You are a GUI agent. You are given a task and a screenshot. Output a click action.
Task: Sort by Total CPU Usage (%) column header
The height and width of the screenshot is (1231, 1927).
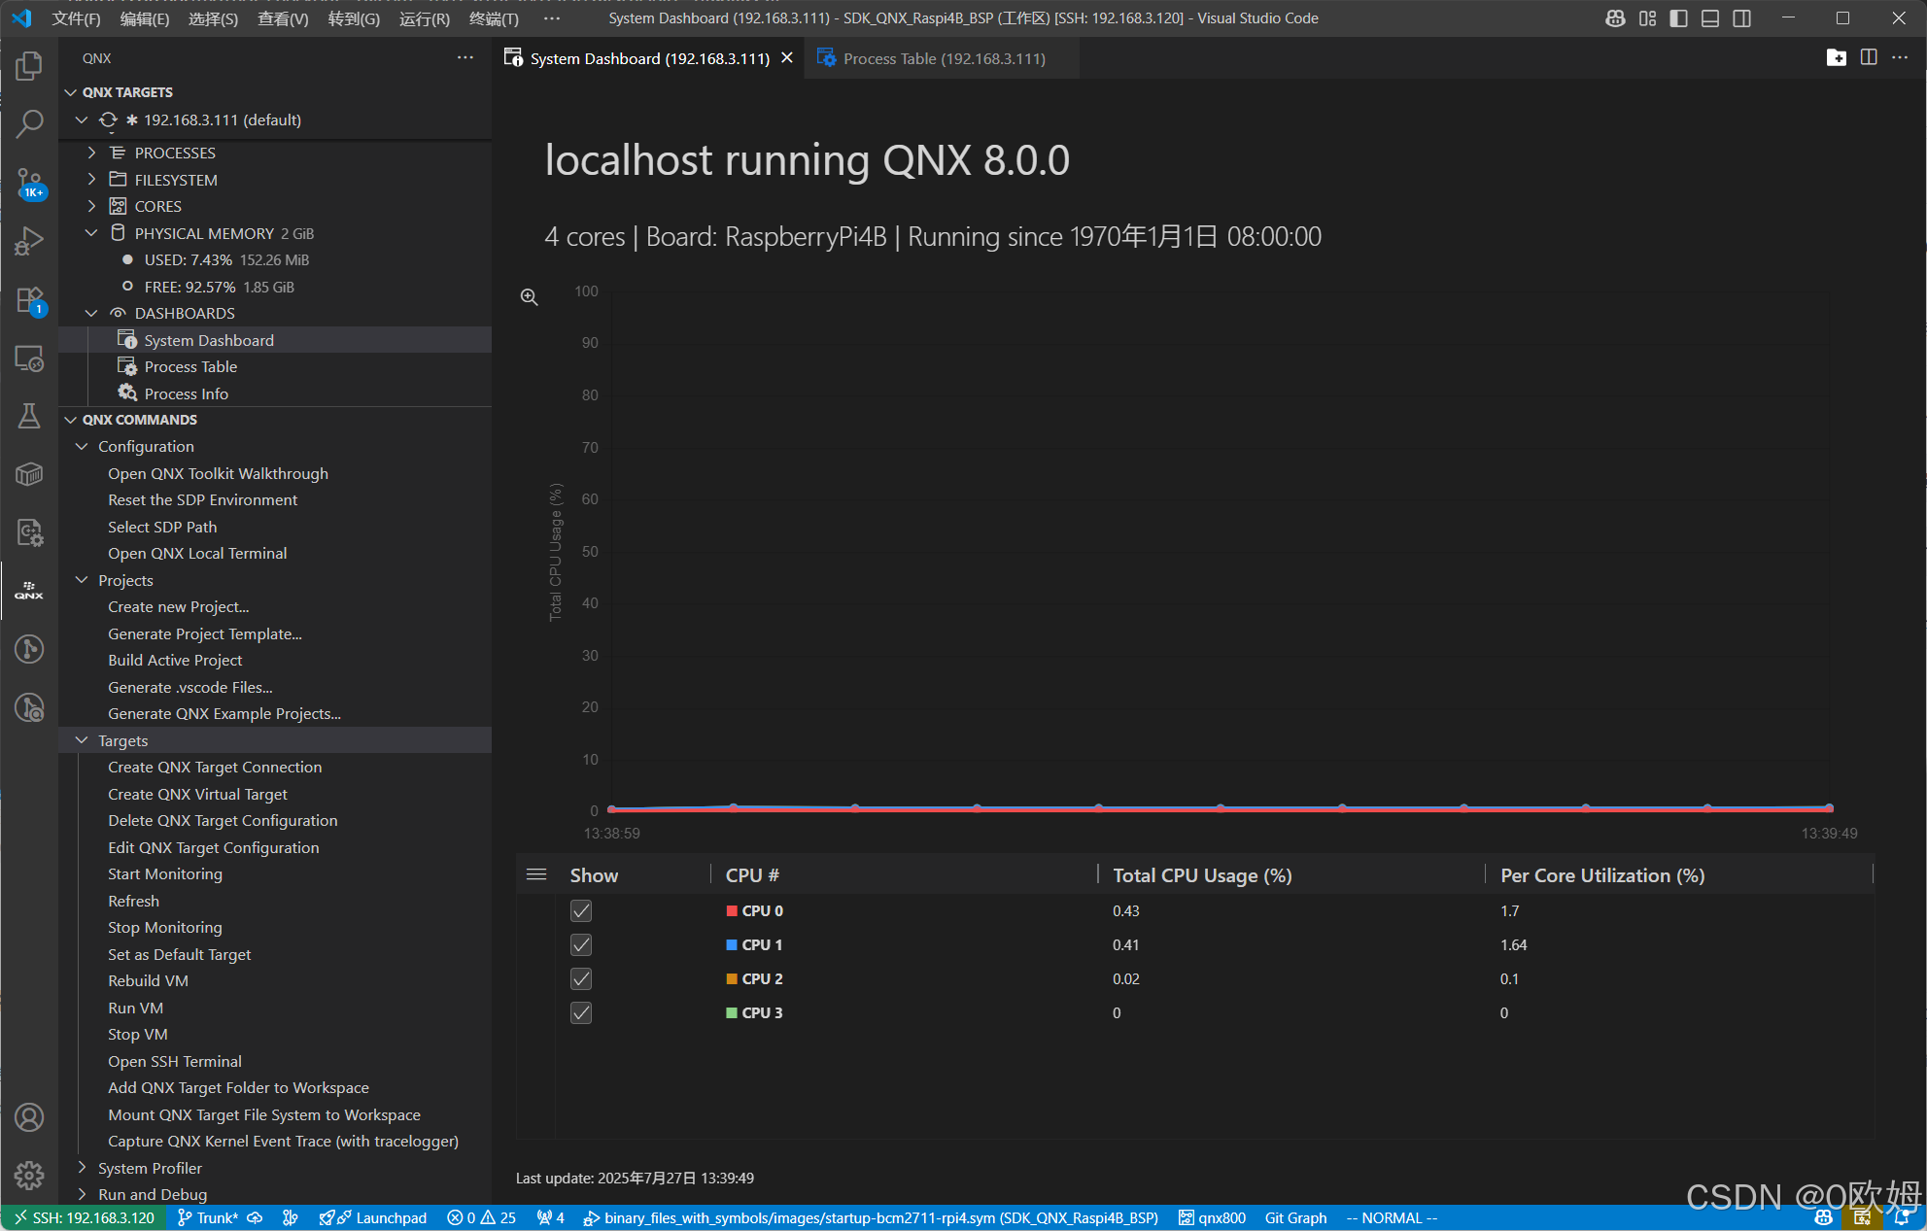coord(1202,875)
